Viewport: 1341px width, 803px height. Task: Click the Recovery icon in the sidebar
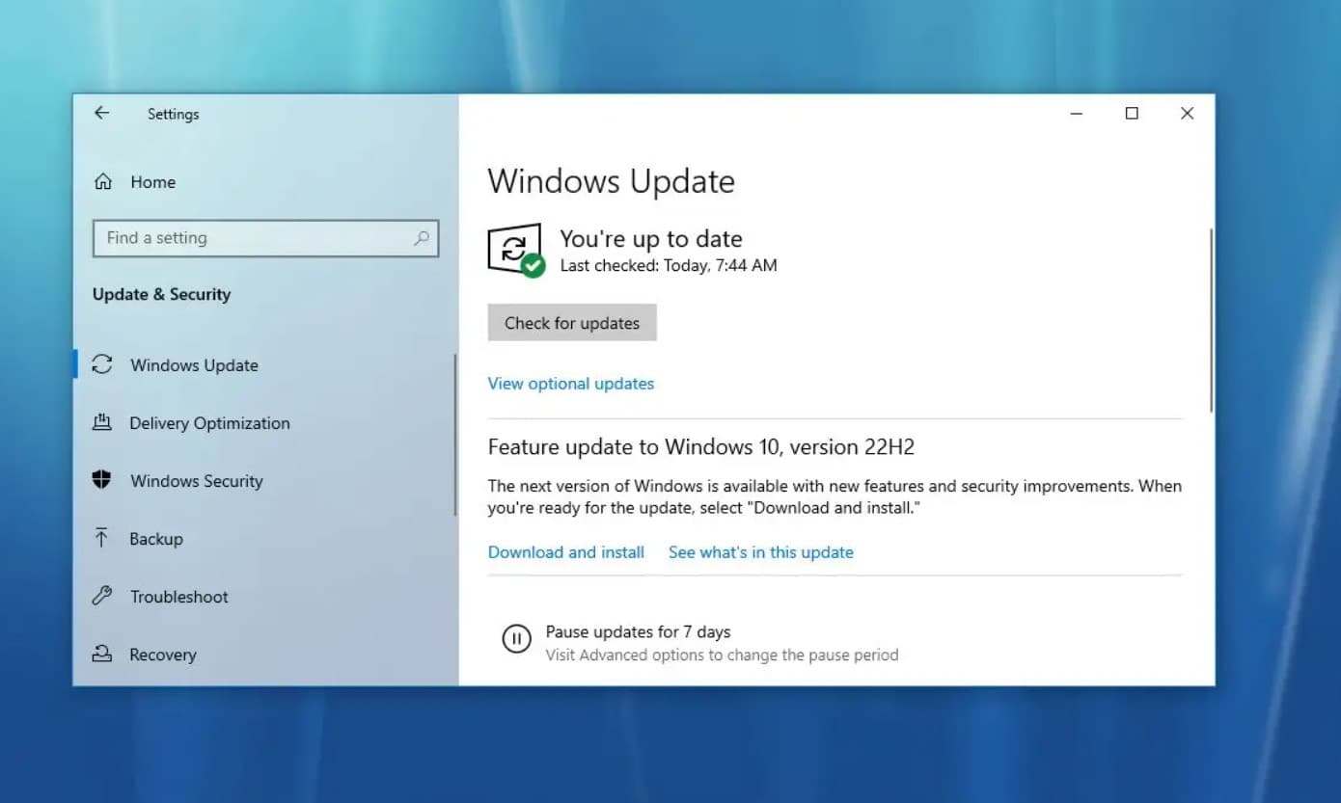click(x=101, y=654)
